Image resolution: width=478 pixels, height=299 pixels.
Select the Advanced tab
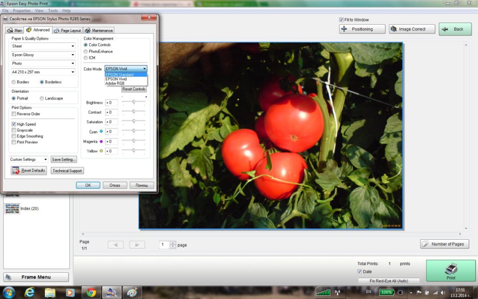pyautogui.click(x=38, y=30)
